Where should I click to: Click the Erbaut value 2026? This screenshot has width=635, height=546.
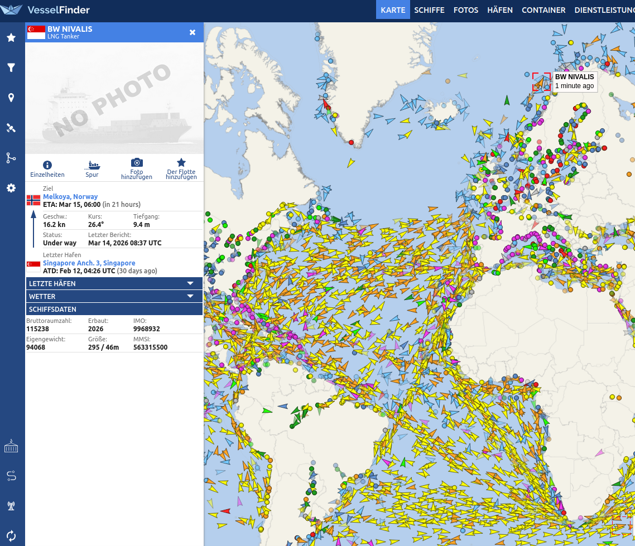point(95,329)
